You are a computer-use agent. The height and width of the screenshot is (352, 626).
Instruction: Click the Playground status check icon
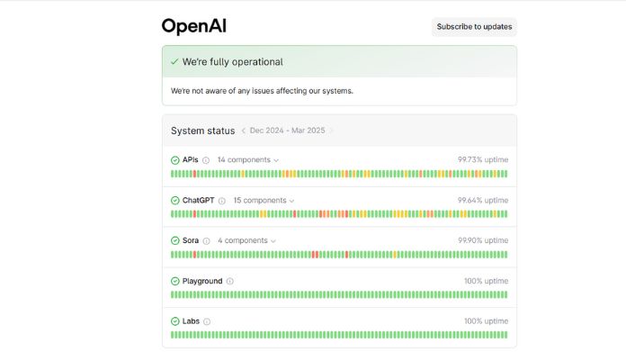[x=174, y=281]
